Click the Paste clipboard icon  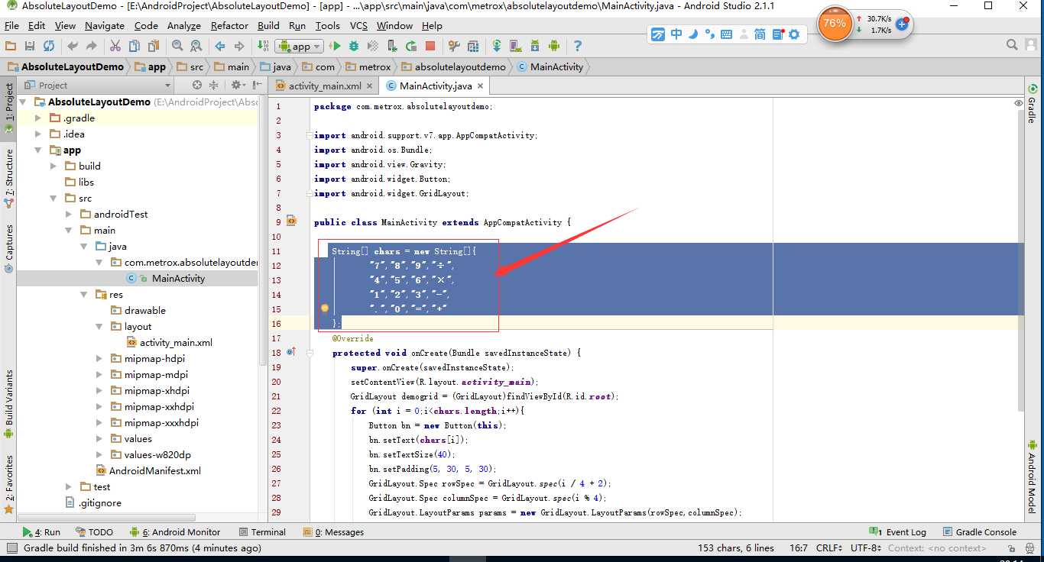coord(152,47)
